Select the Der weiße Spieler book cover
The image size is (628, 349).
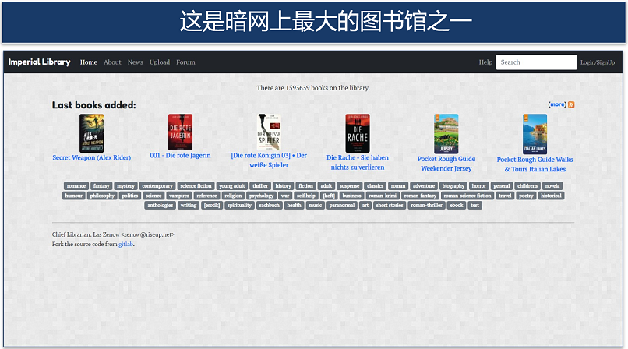269,132
